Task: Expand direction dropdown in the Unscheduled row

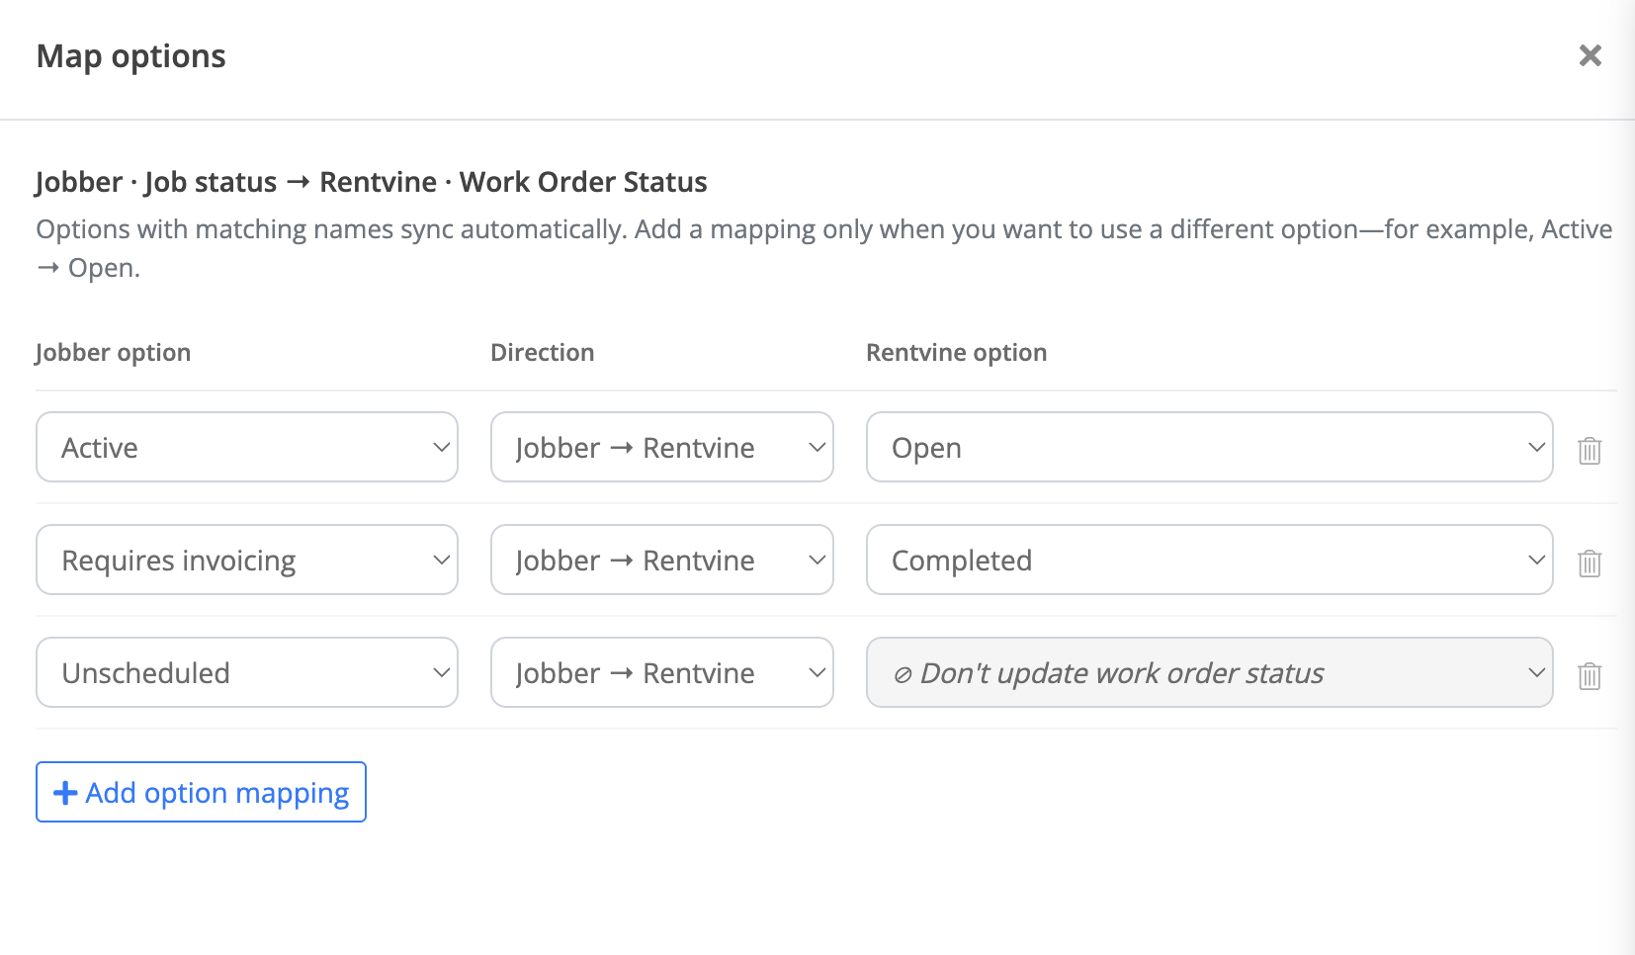Action: 662,672
